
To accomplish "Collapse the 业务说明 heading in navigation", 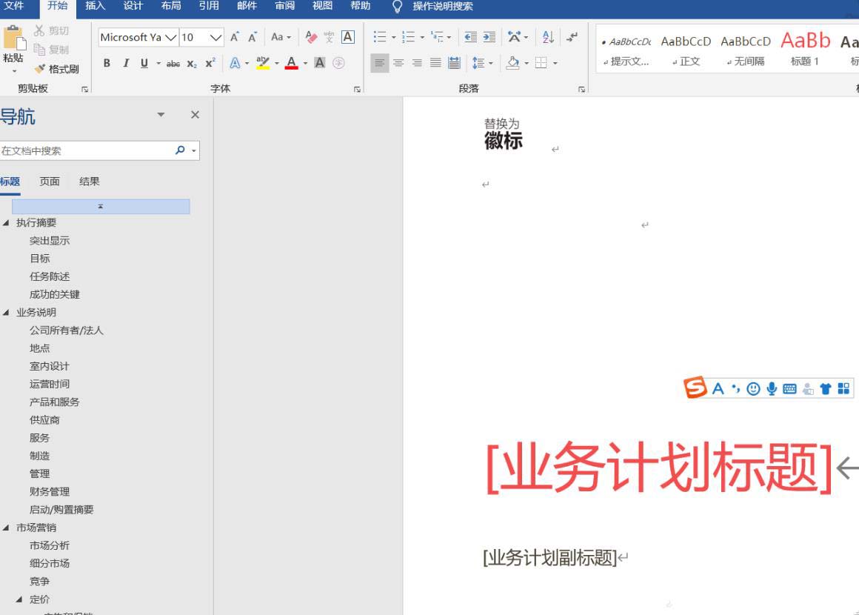I will pyautogui.click(x=7, y=313).
